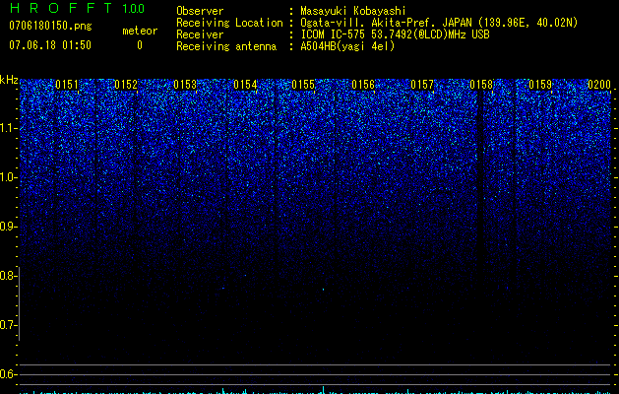Click the 0.7 kHz axis label
Image resolution: width=619 pixels, height=394 pixels.
7,325
